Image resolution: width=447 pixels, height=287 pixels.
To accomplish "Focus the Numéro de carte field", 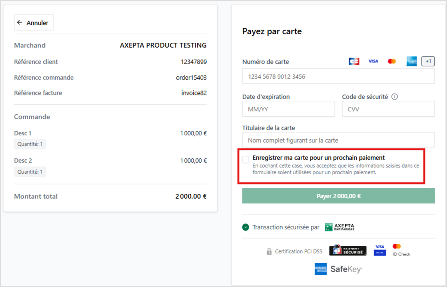I will point(338,76).
